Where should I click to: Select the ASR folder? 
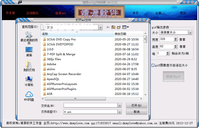point(47,94)
